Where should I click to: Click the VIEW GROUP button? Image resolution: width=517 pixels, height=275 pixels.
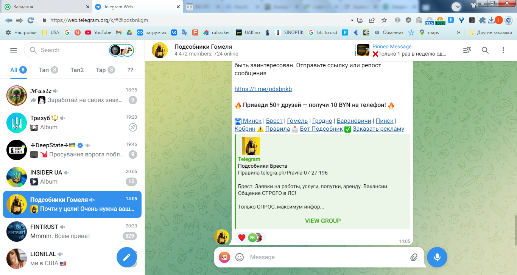[323, 221]
